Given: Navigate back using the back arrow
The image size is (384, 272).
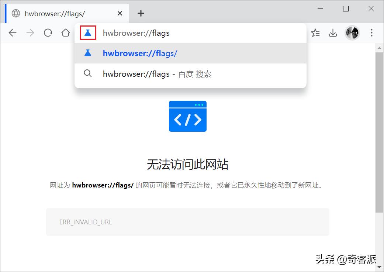Looking at the screenshot, I should [x=12, y=33].
